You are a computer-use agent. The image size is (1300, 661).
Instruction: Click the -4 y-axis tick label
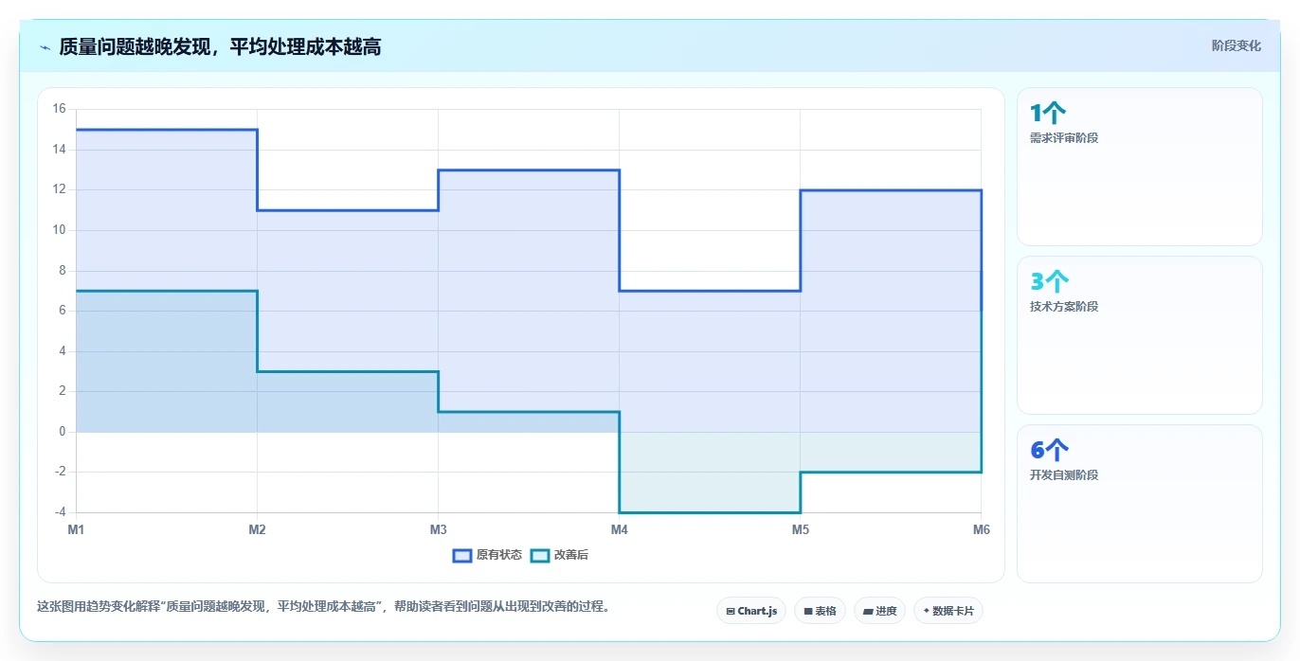59,512
